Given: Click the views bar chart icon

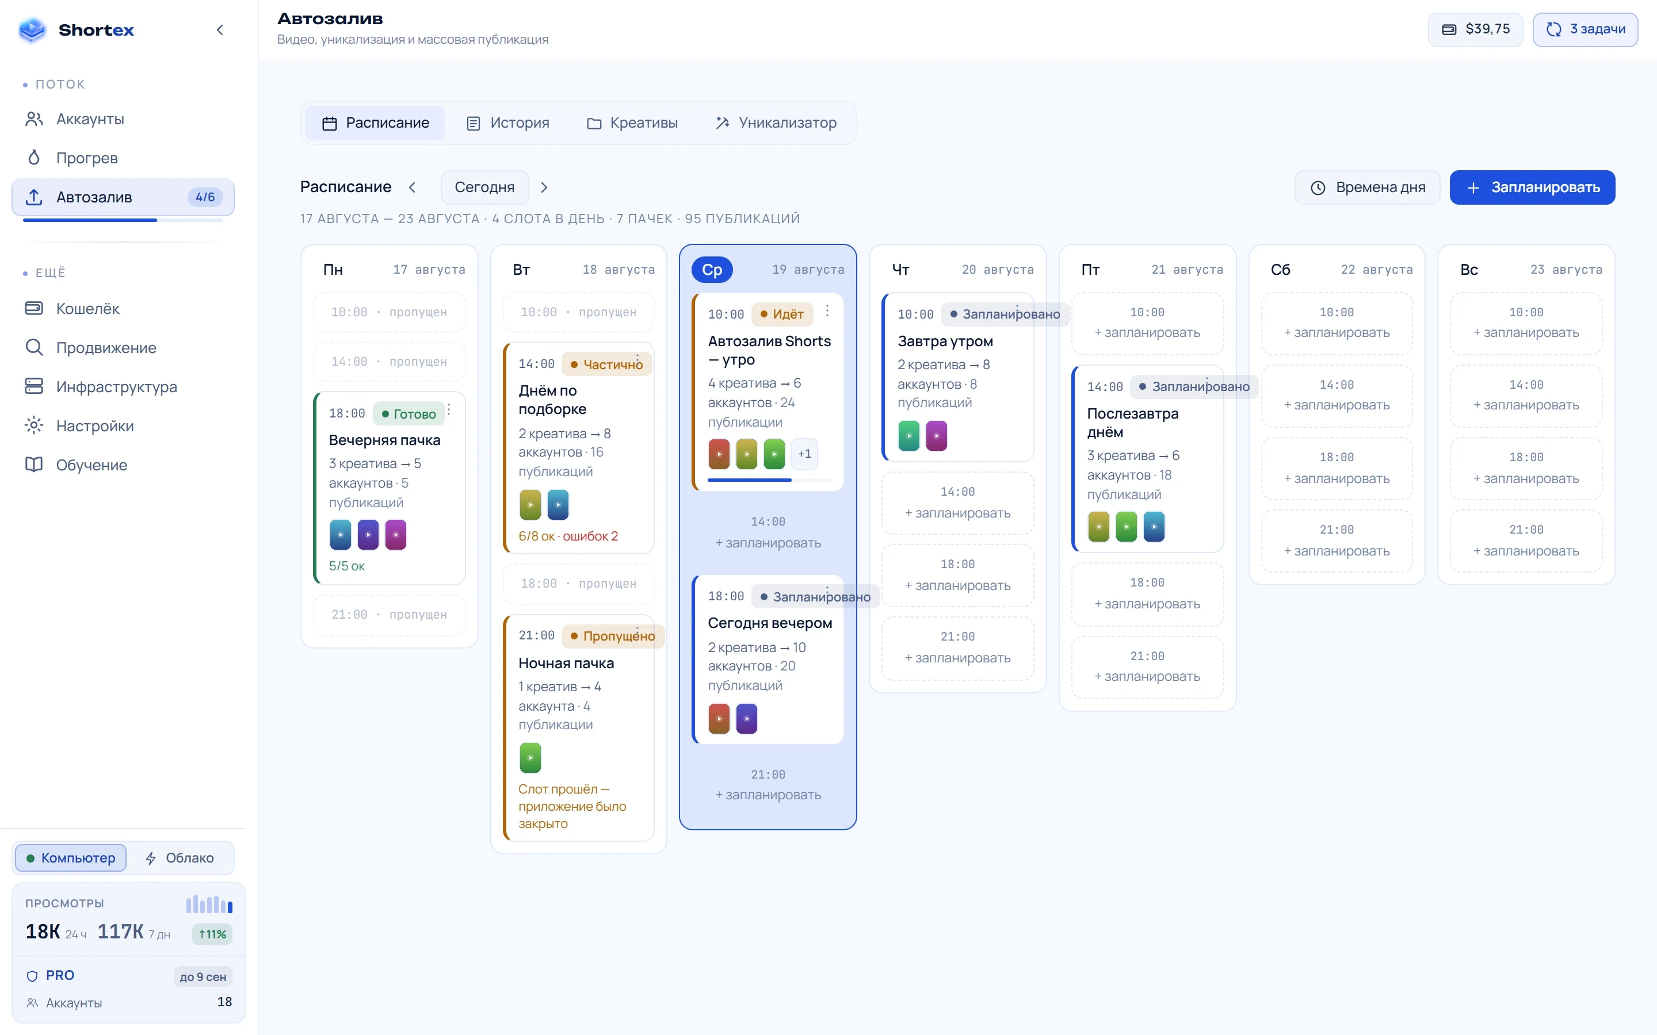Looking at the screenshot, I should (209, 903).
